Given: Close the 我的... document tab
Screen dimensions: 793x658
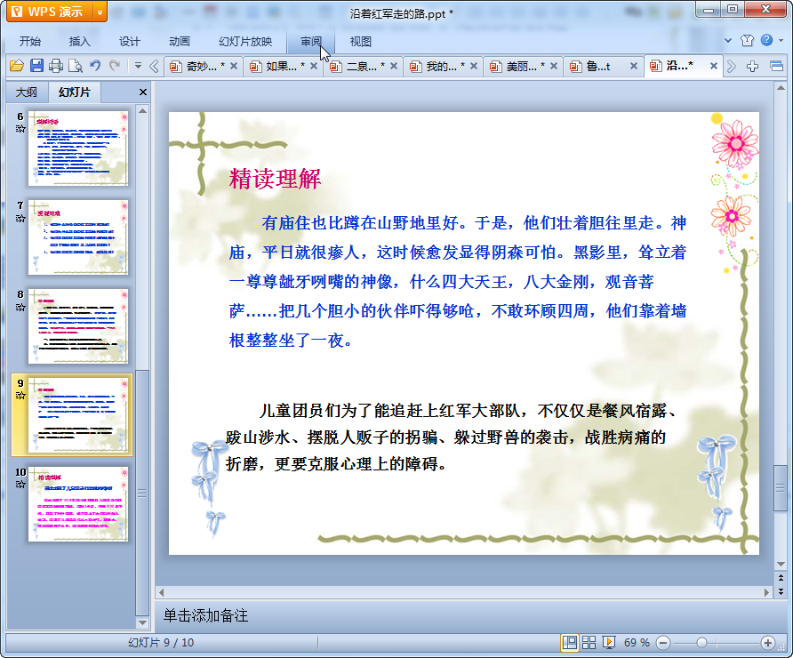Looking at the screenshot, I should (x=473, y=66).
